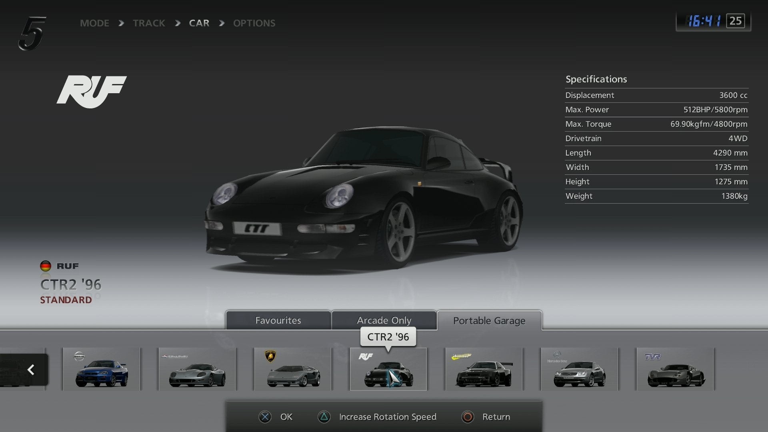The height and width of the screenshot is (432, 768).
Task: Select the RUF CTR2 '96 thumbnail
Action: tap(388, 369)
